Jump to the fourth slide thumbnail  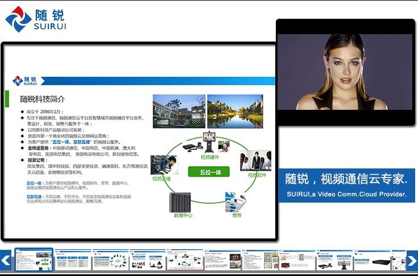tap(147, 260)
